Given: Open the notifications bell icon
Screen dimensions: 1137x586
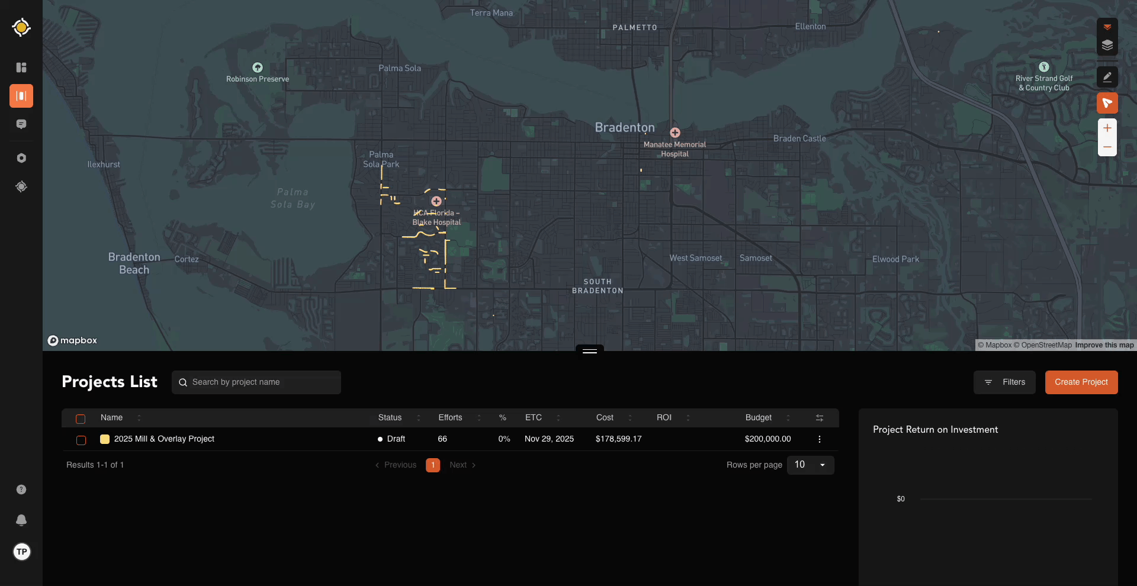Looking at the screenshot, I should 21,520.
